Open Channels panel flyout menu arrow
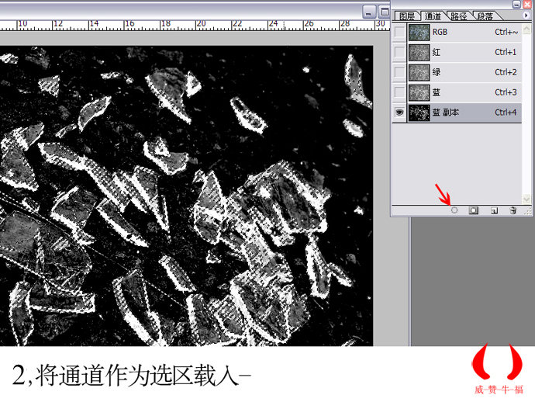This screenshot has height=402, width=535. coord(526,16)
